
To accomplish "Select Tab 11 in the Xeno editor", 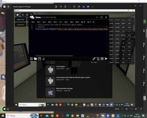I will pyautogui.click(x=89, y=22).
